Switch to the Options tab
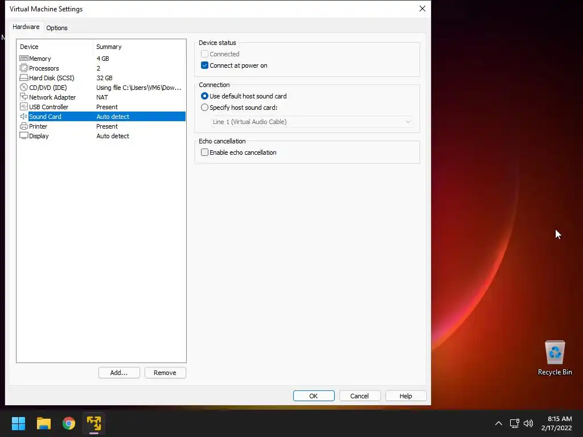 click(57, 28)
